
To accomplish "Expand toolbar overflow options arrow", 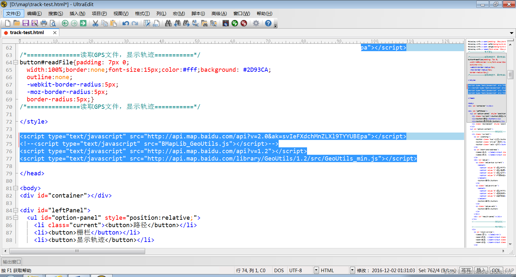I will click(276, 25).
